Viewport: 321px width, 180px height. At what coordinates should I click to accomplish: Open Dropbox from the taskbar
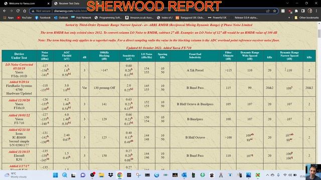tap(110, 175)
